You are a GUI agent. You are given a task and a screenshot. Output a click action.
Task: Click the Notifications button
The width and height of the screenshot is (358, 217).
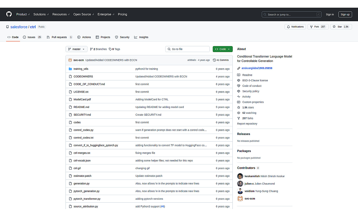click(x=295, y=27)
